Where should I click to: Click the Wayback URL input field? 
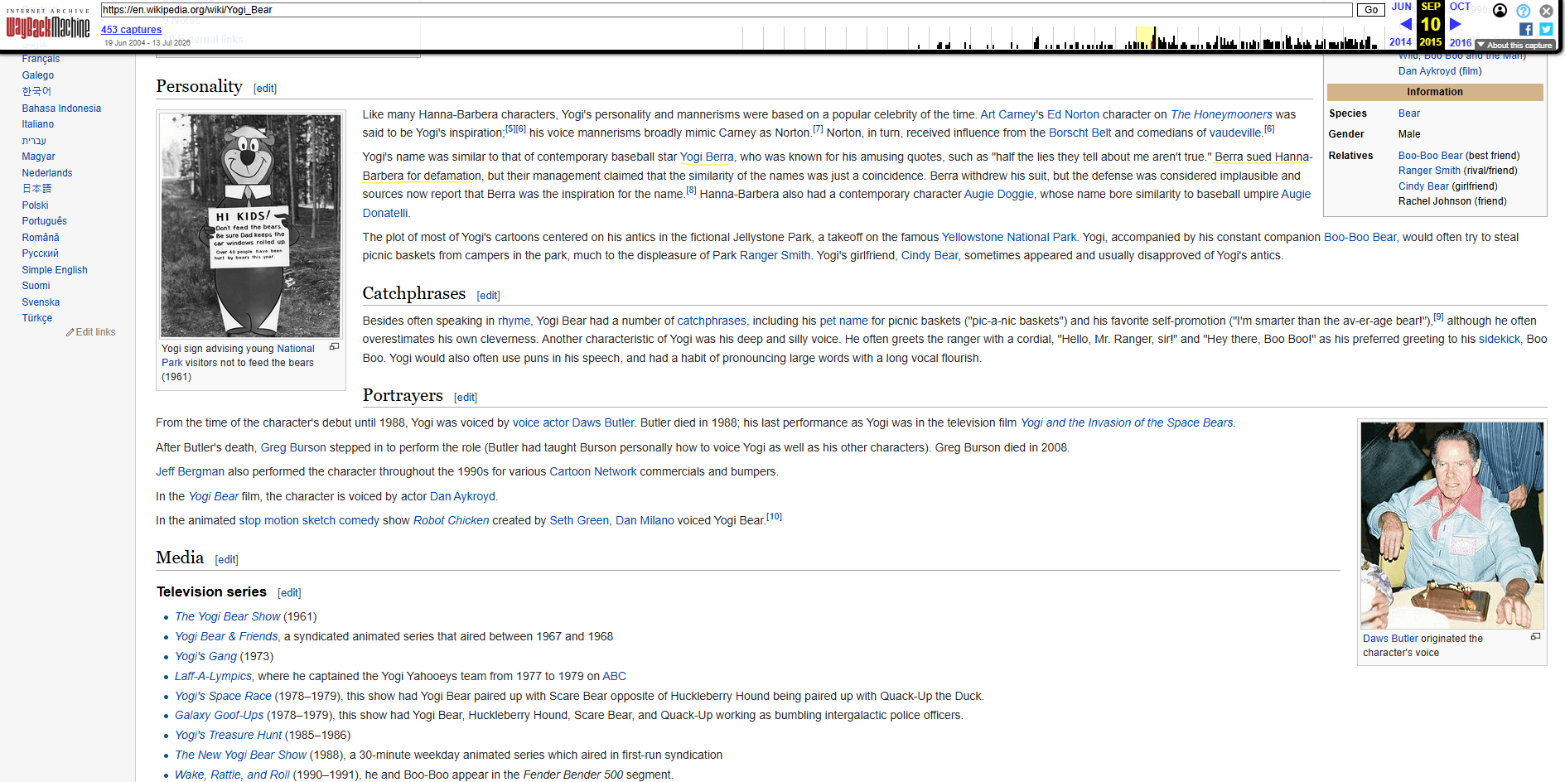(727, 10)
